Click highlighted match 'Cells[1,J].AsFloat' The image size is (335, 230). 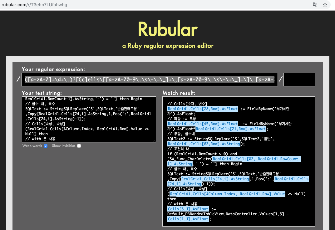(188, 219)
